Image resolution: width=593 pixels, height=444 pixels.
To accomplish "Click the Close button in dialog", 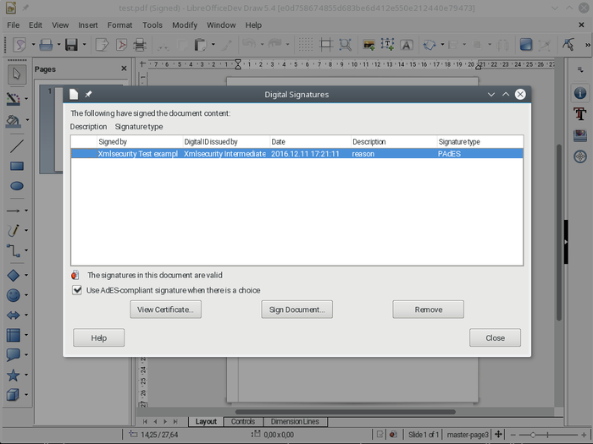I will 495,338.
